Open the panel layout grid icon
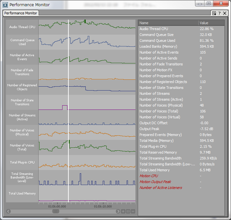Viewport: 231px width, 220px height. pos(214,13)
